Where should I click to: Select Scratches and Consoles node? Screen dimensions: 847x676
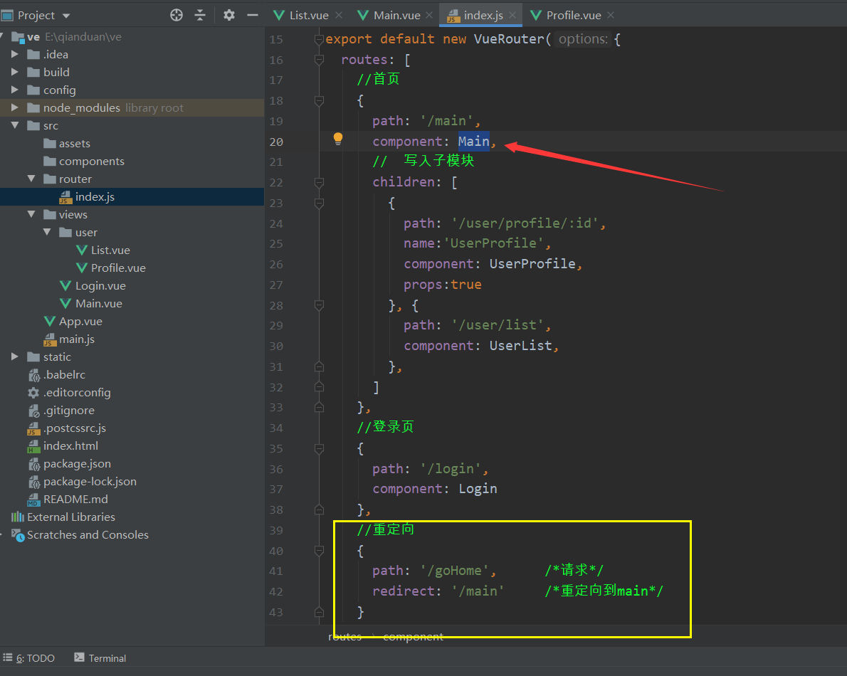click(80, 535)
